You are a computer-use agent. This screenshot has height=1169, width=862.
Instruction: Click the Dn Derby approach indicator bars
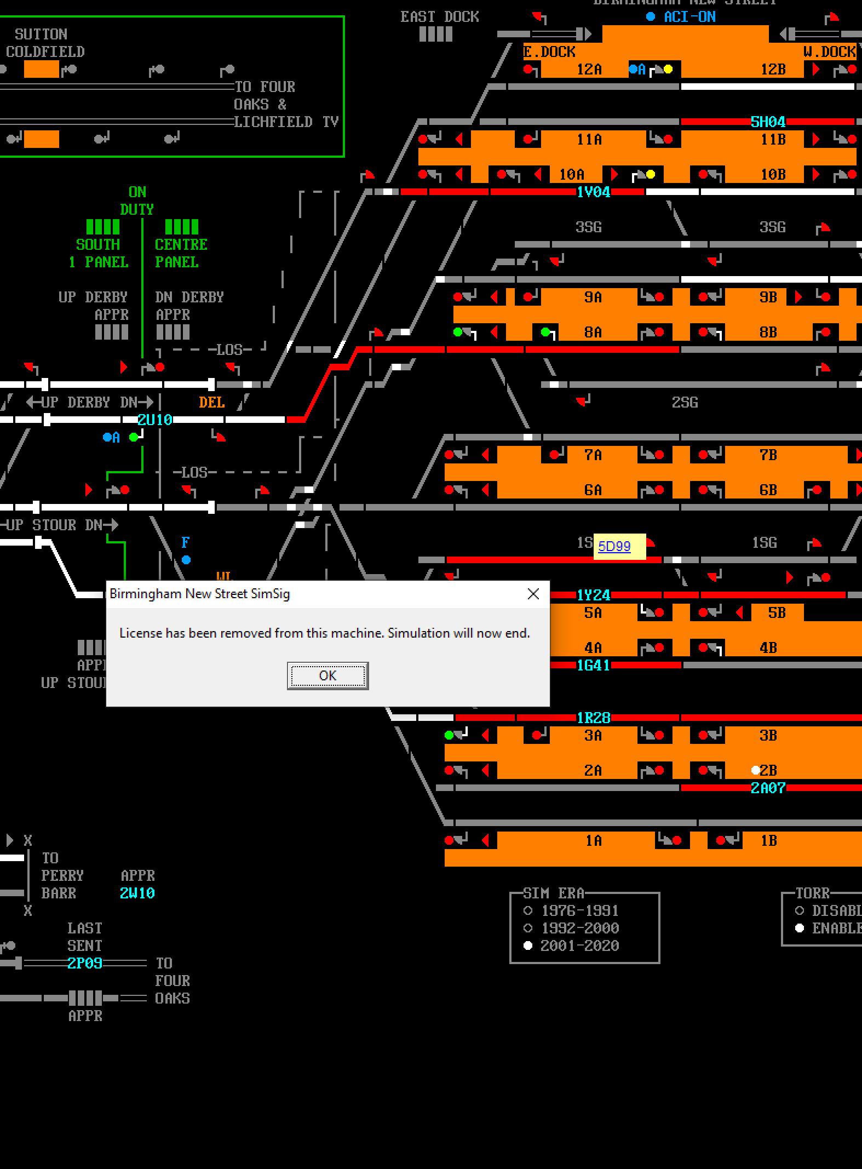(173, 332)
